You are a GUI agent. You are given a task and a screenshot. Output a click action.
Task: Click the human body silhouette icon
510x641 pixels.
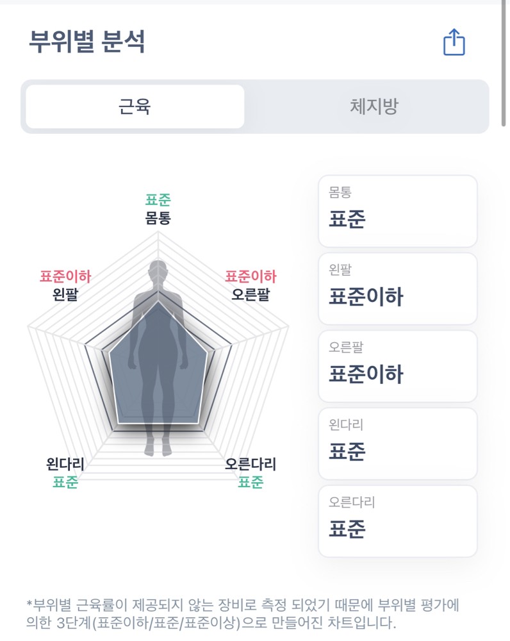[x=158, y=358]
